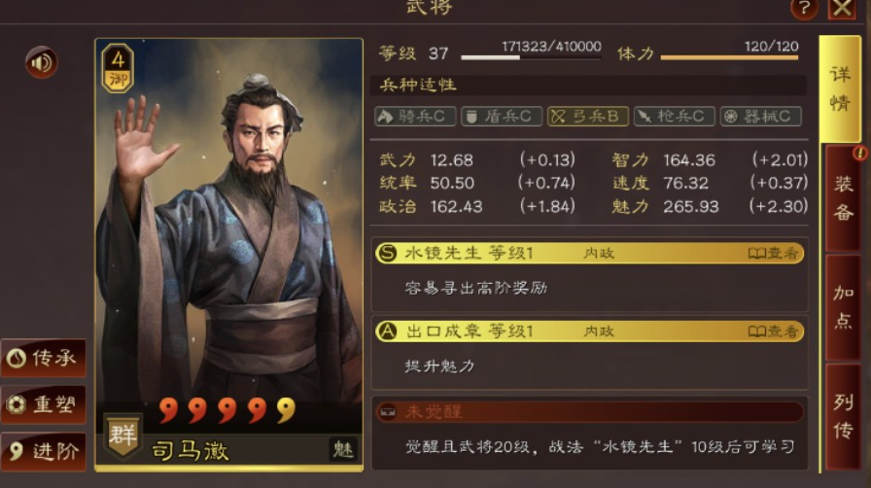Viewport: 871px width, 488px height.
Task: Tap the experience progress bar
Action: coord(531,57)
